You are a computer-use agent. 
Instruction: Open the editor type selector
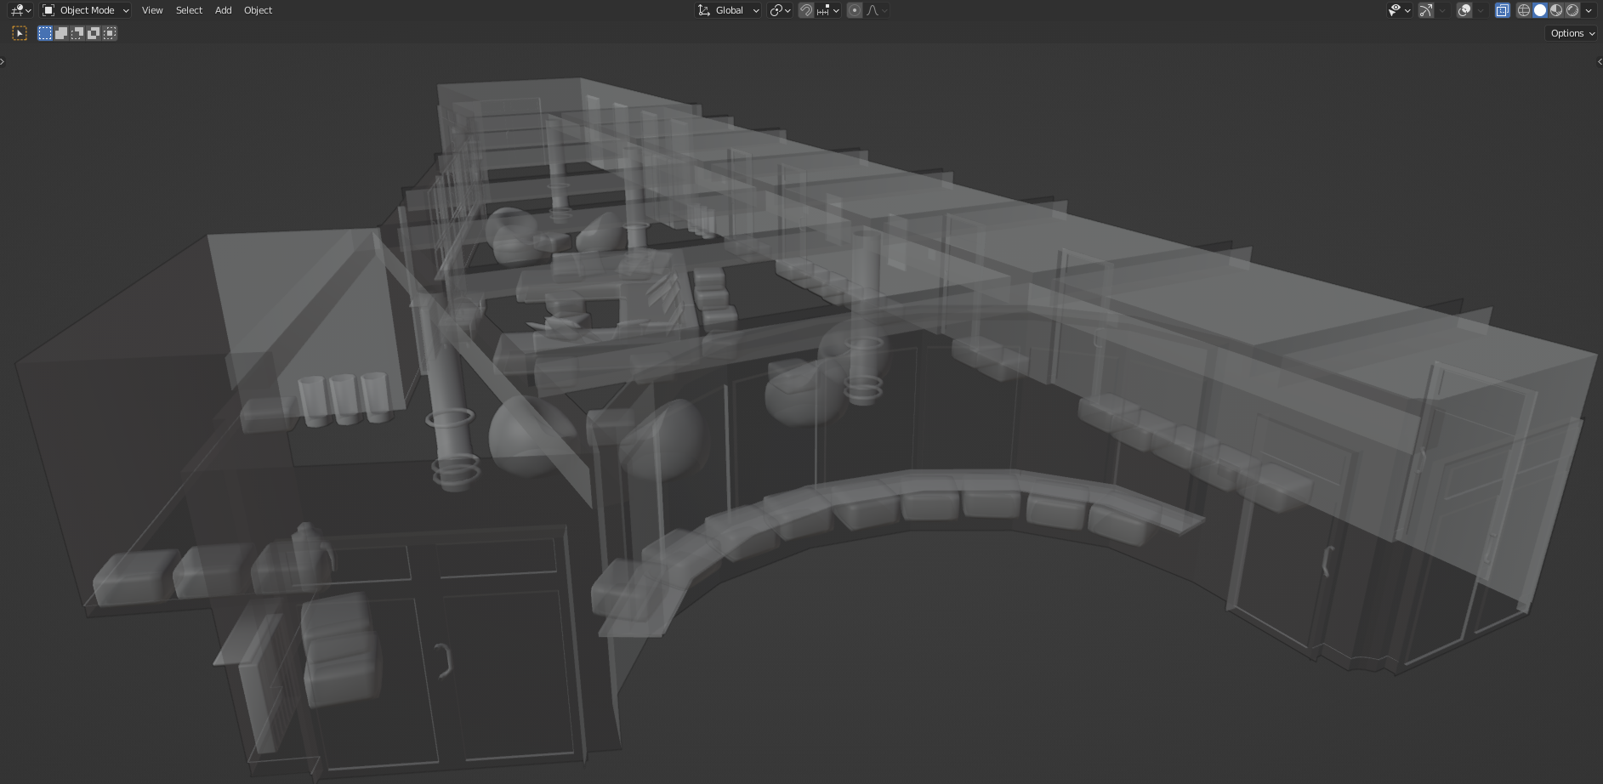point(20,10)
